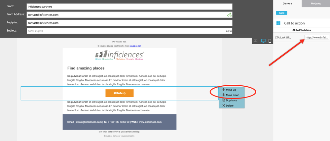Screen dimensions: 330x141
Task: Click the From name field
Action: pyautogui.click(x=129, y=7)
